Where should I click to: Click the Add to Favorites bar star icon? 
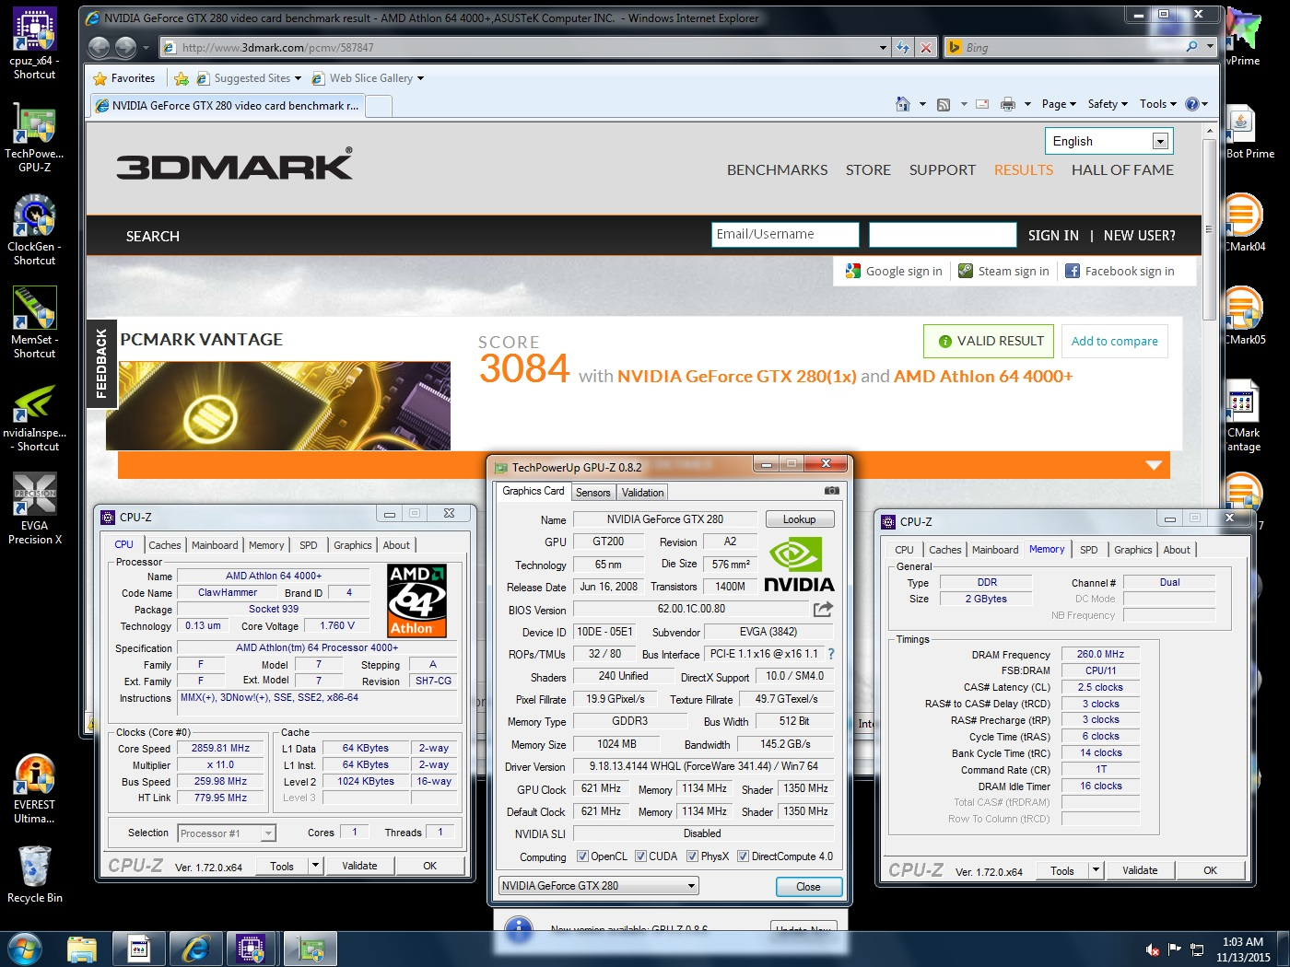(182, 78)
